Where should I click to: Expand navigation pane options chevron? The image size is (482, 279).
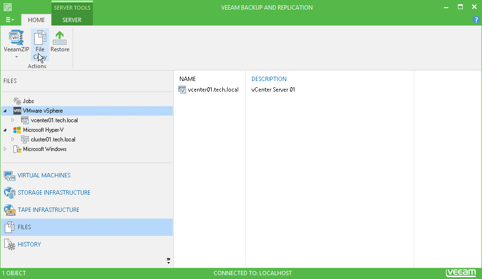(168, 261)
